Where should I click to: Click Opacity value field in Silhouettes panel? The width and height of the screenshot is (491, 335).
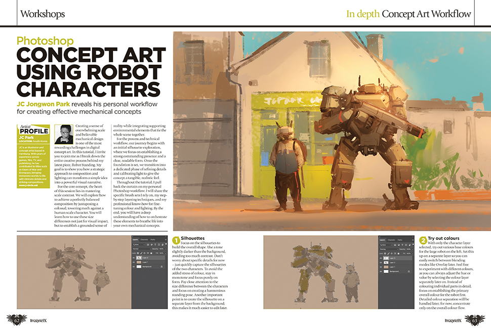pos(161,249)
